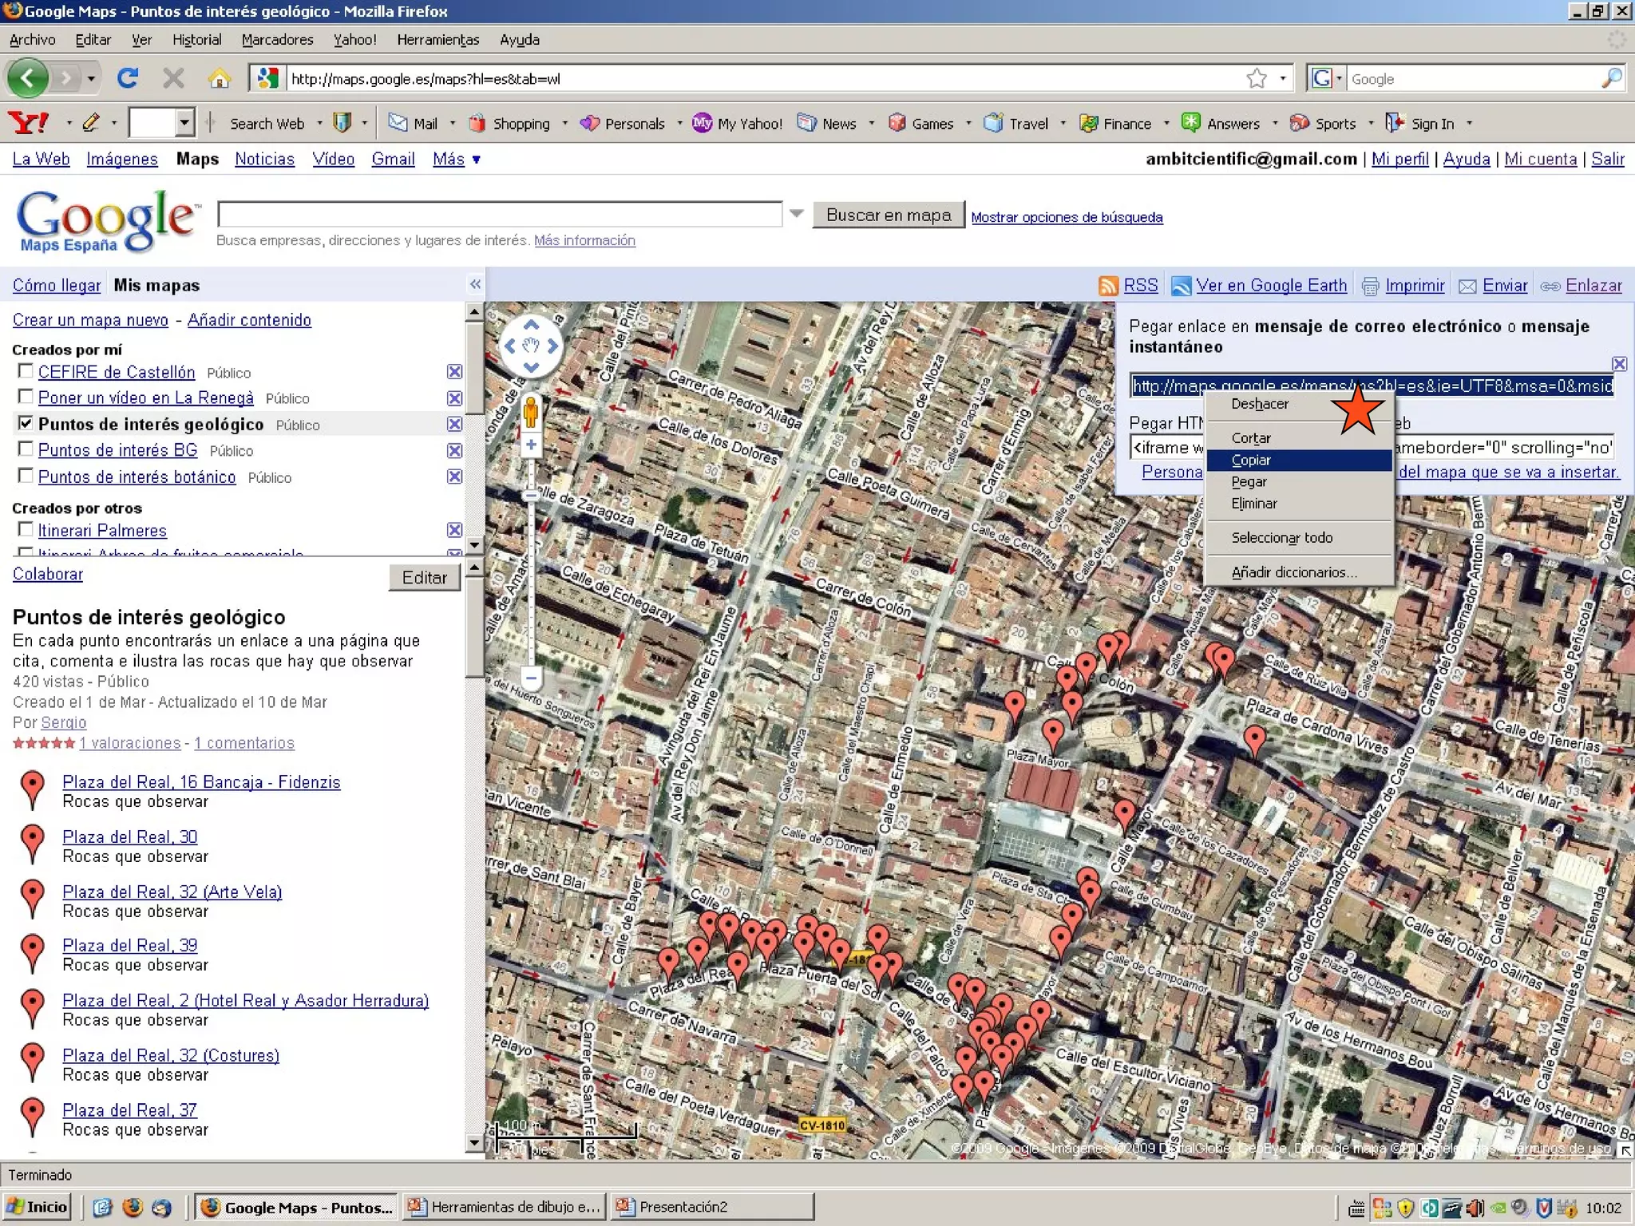This screenshot has height=1226, width=1635.
Task: Click the Yahoo! logo in the toolbar
Action: point(28,123)
